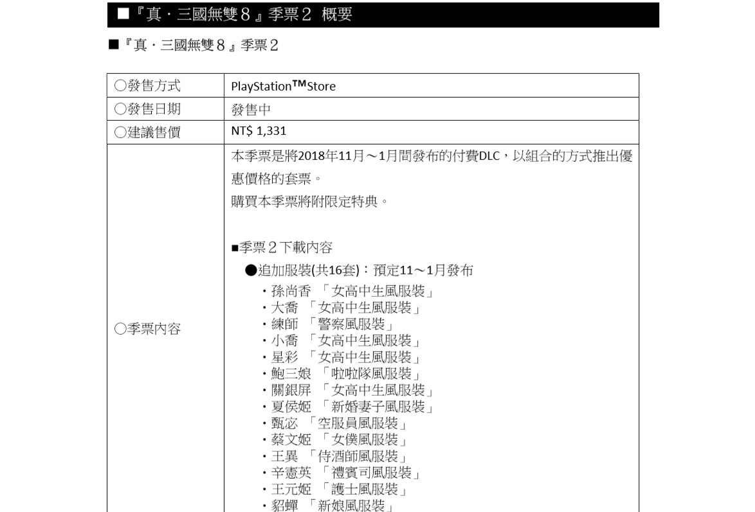Click 孫尚香「女高中生風服裝」entry
Screen dimensions: 755x512
348,291
